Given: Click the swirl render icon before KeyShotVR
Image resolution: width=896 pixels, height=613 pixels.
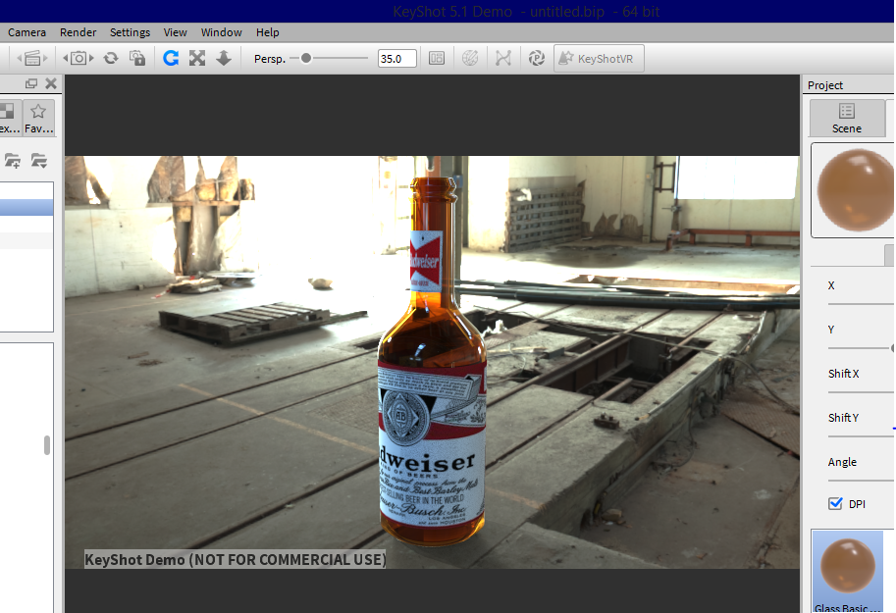Looking at the screenshot, I should pos(536,58).
